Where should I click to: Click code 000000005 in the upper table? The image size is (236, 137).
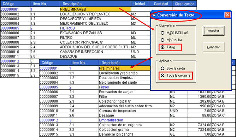point(15,28)
